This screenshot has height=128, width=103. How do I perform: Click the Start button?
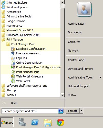(x=7, y=122)
